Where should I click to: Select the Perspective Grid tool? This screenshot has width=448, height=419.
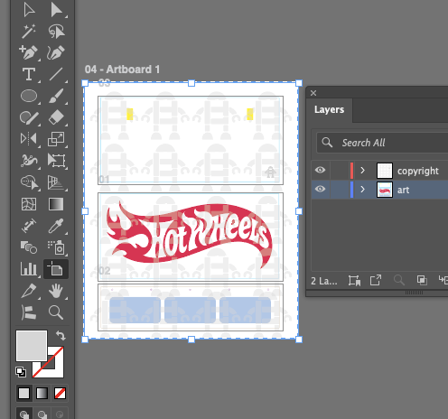(x=56, y=182)
